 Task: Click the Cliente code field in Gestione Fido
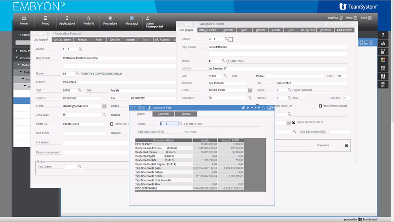[x=169, y=124]
